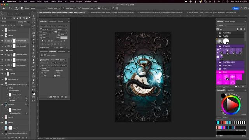Toggle Quick Mask mode icon
Image resolution: width=249 pixels, height=140 pixels.
coord(33,97)
